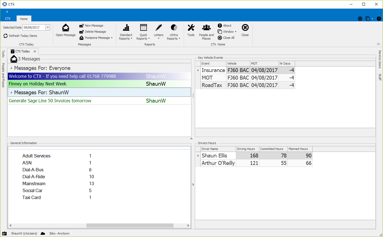This screenshot has height=237, width=383.
Task: Open Standard Reports menu
Action: (126, 32)
